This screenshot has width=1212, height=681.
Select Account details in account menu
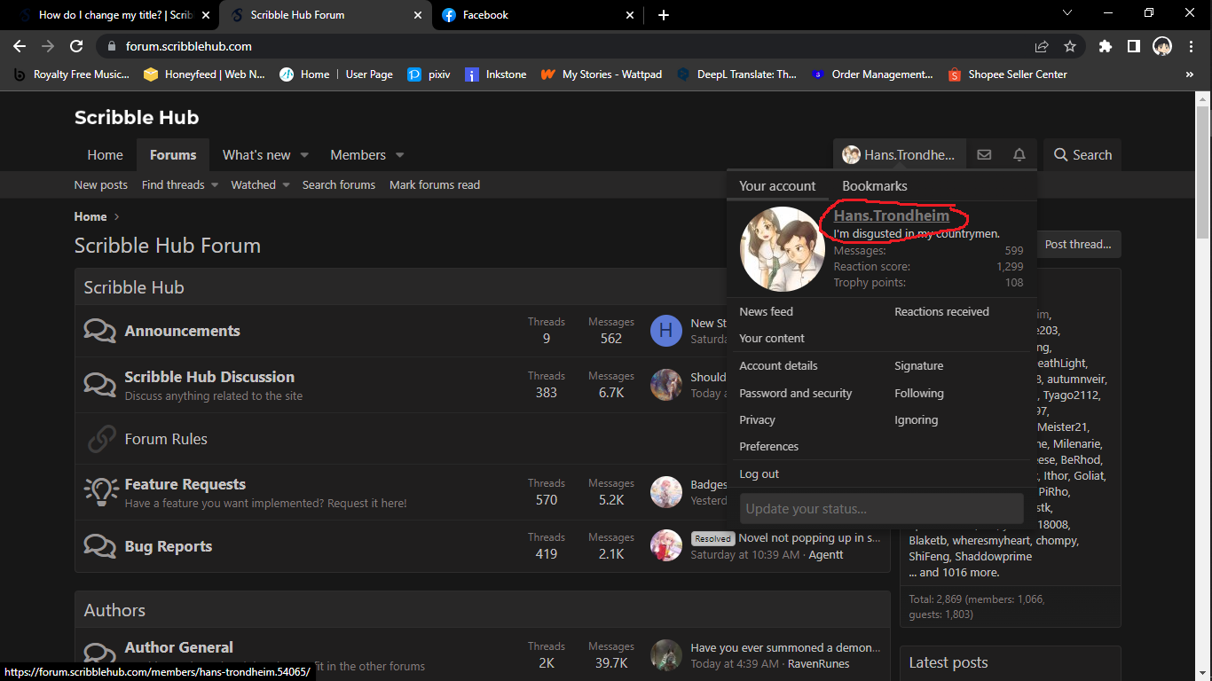[x=778, y=365]
